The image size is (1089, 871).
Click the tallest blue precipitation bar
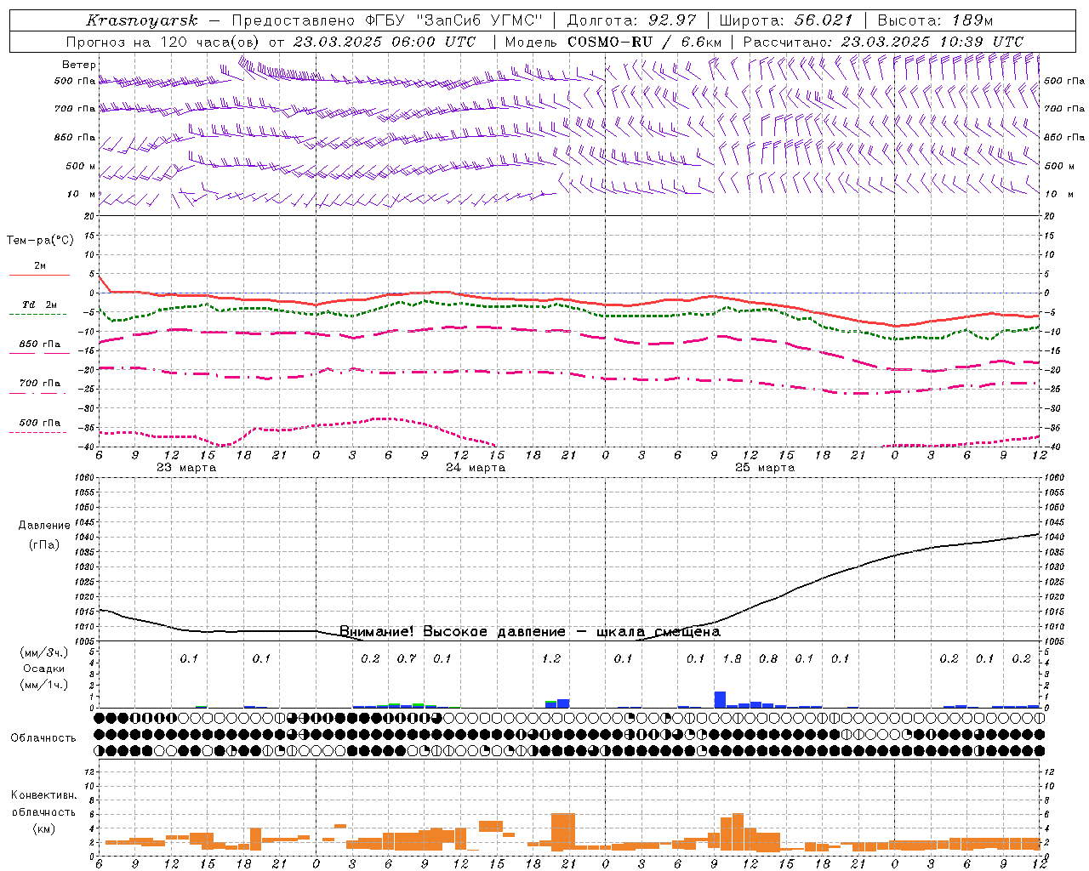[720, 700]
